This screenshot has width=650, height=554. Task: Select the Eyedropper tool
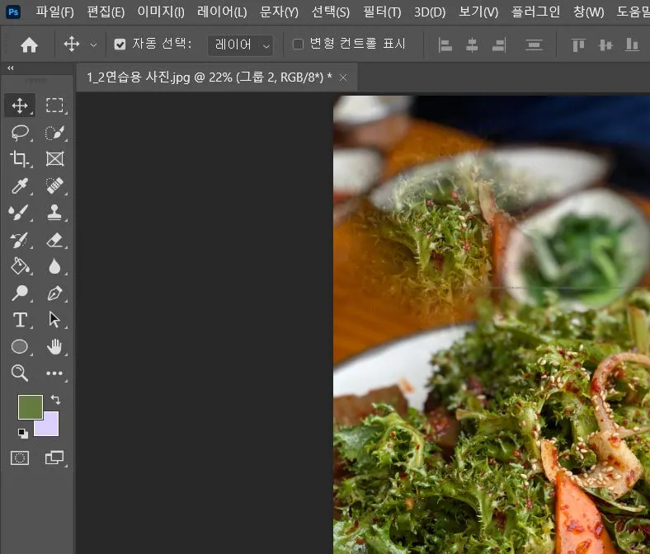20,185
